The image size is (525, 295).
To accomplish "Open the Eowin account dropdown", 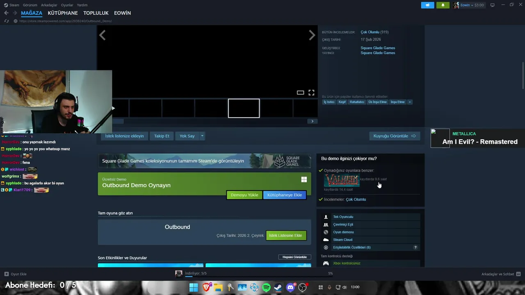I will (468, 5).
